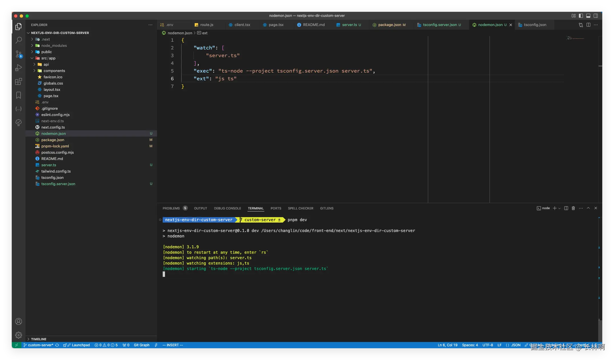Expand the TIMELINE section
The image size is (614, 360).
coord(39,339)
